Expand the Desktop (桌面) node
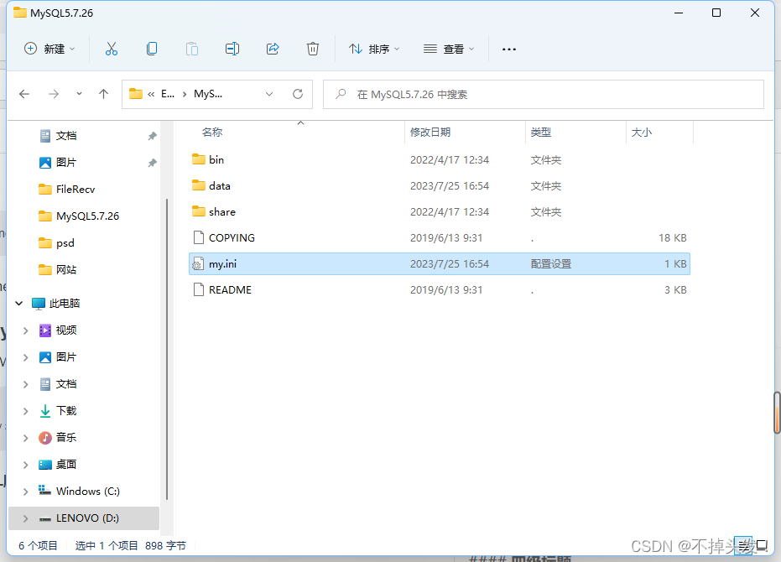781x562 pixels. pos(25,465)
